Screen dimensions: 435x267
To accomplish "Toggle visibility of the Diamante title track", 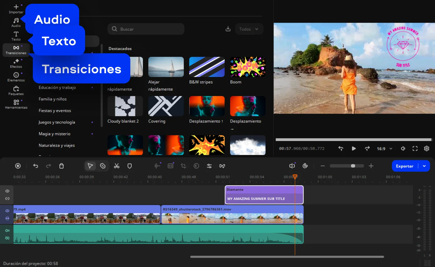I will [x=7, y=191].
